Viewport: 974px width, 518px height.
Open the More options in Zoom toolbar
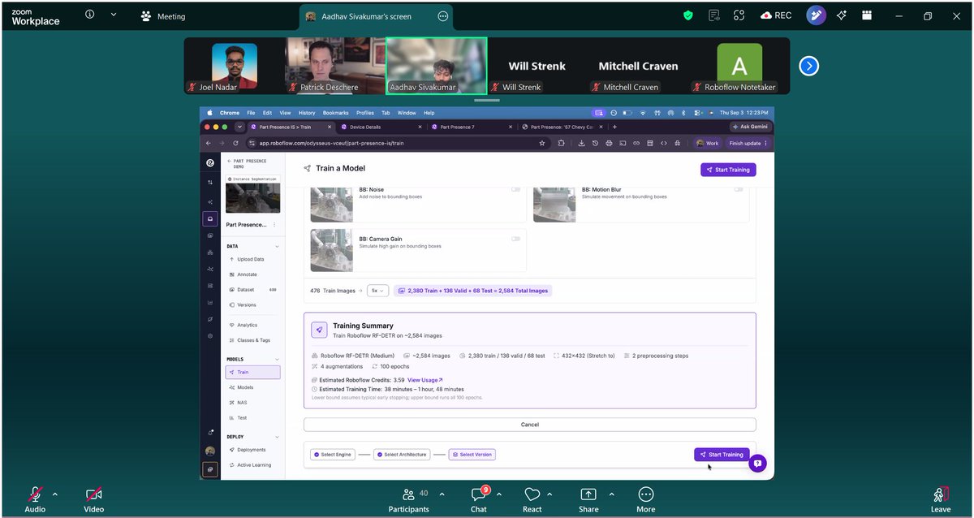point(646,499)
